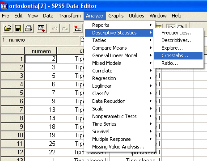Screen dimensions: 207x161
Task: Expand the Compare Means submenu
Action: [119, 48]
